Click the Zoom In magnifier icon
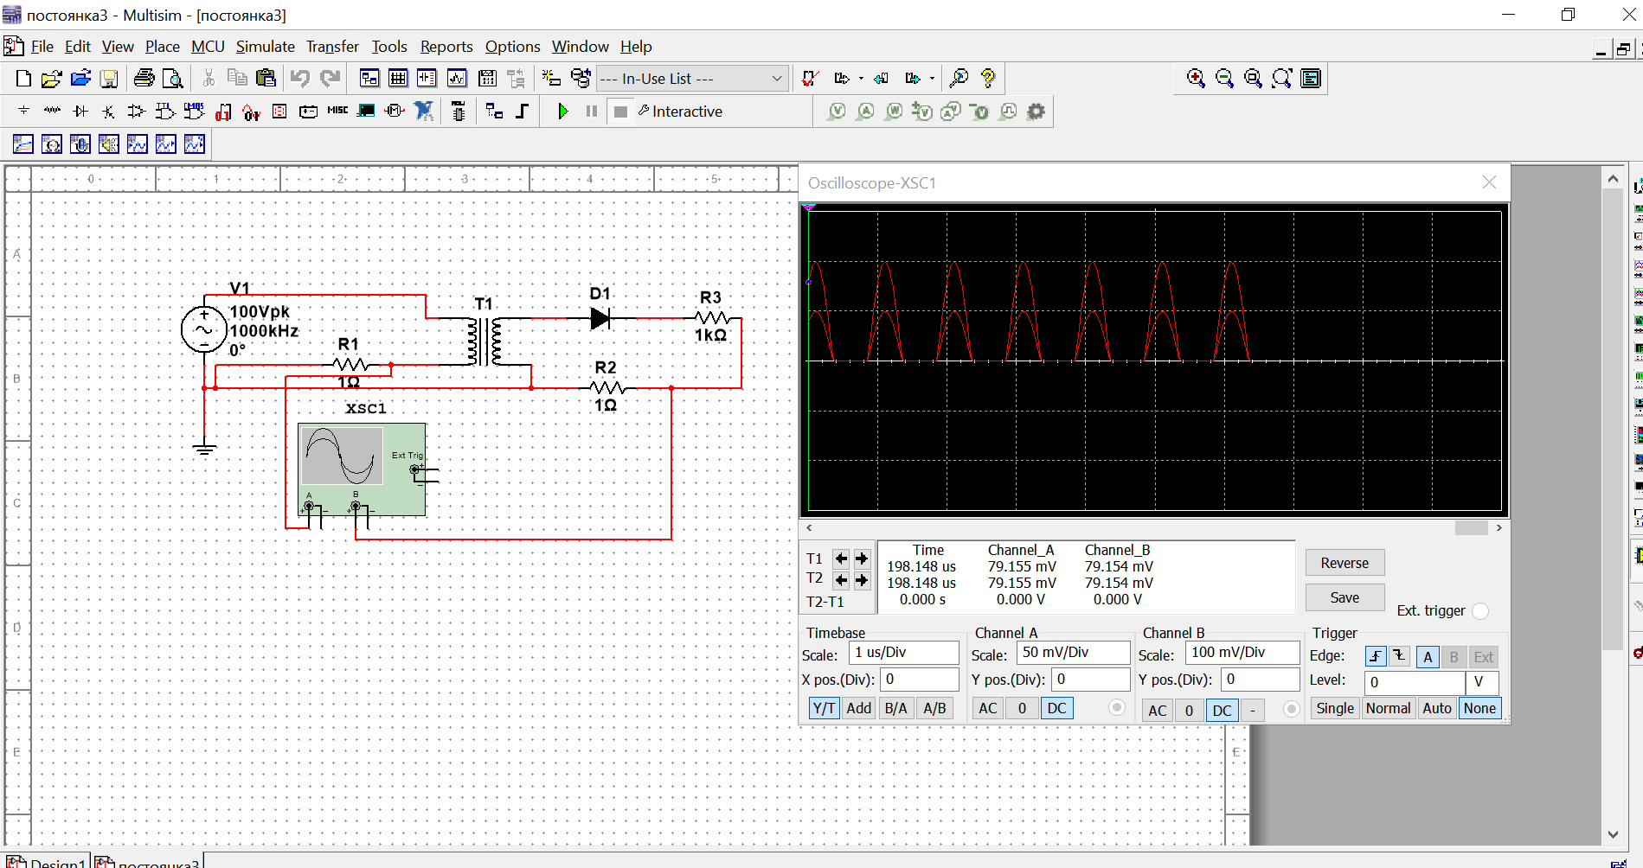Viewport: 1643px width, 868px height. 1196,79
